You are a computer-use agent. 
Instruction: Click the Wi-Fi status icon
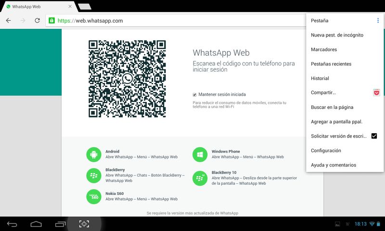tap(372, 224)
